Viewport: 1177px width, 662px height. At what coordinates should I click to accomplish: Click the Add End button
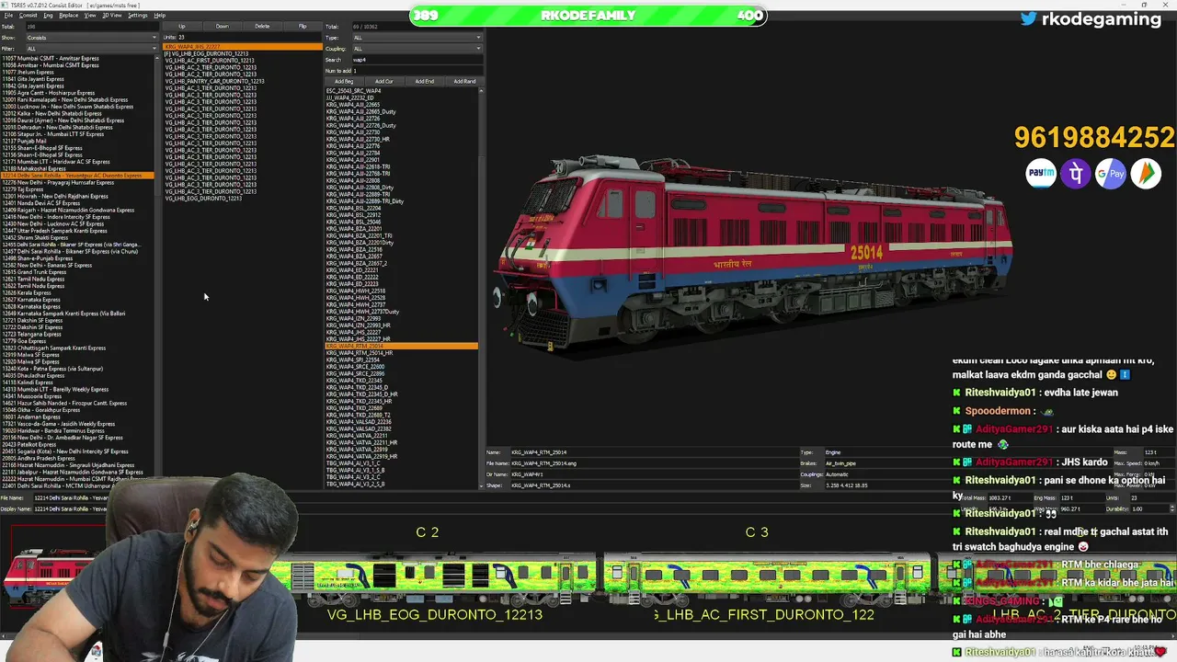[424, 82]
